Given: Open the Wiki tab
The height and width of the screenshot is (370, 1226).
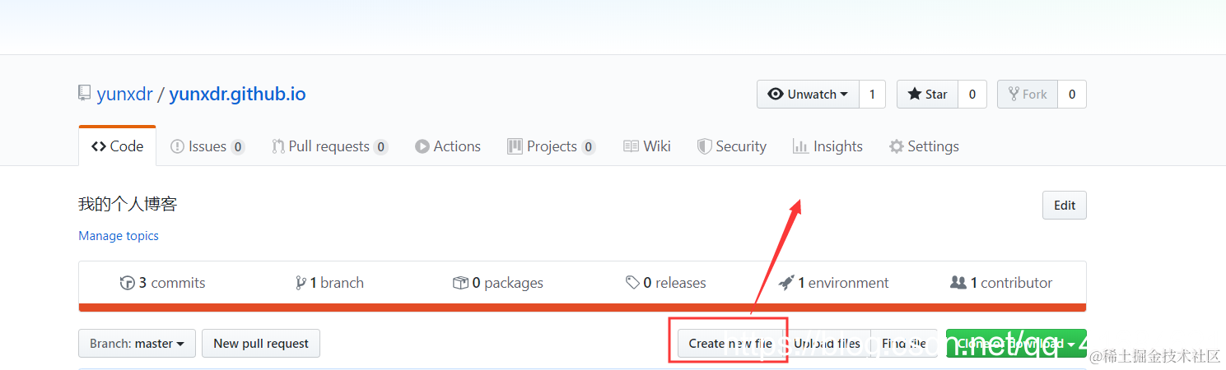Looking at the screenshot, I should (646, 146).
